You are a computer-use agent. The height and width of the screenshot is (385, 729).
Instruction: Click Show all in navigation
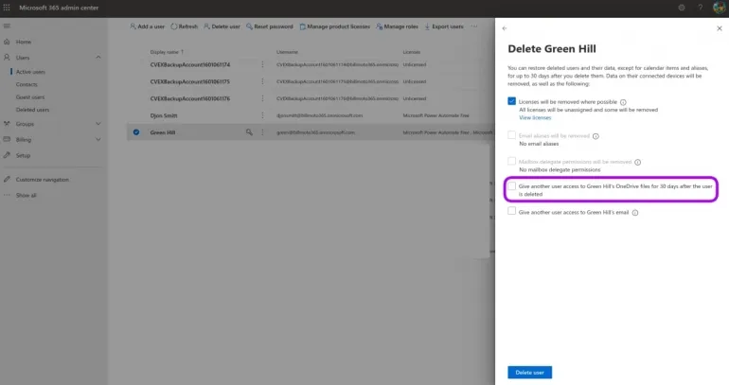tap(27, 196)
